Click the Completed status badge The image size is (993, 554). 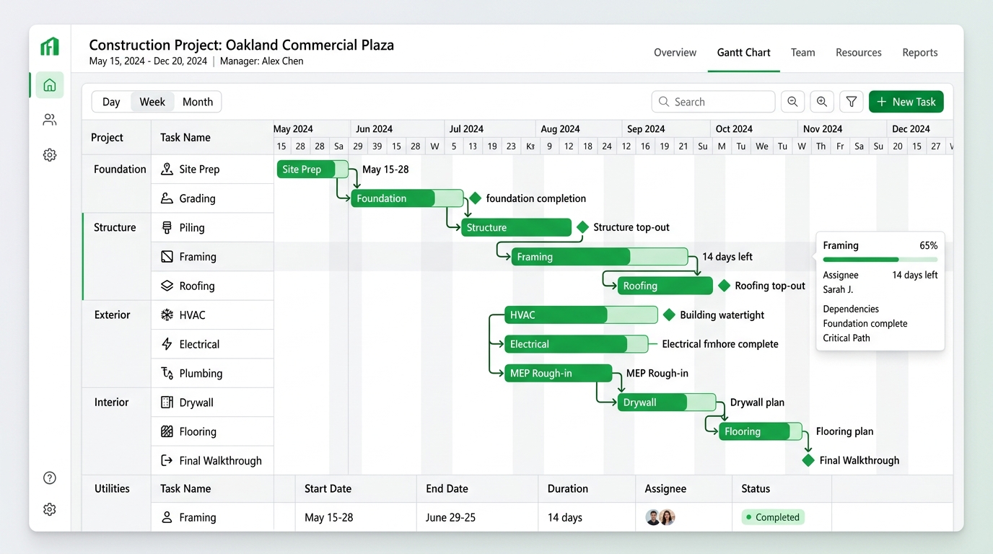(773, 517)
